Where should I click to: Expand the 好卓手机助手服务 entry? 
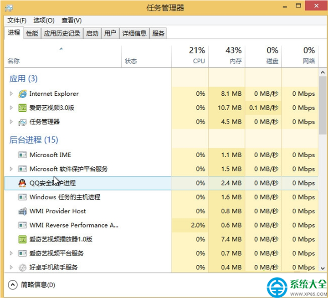[x=11, y=268]
